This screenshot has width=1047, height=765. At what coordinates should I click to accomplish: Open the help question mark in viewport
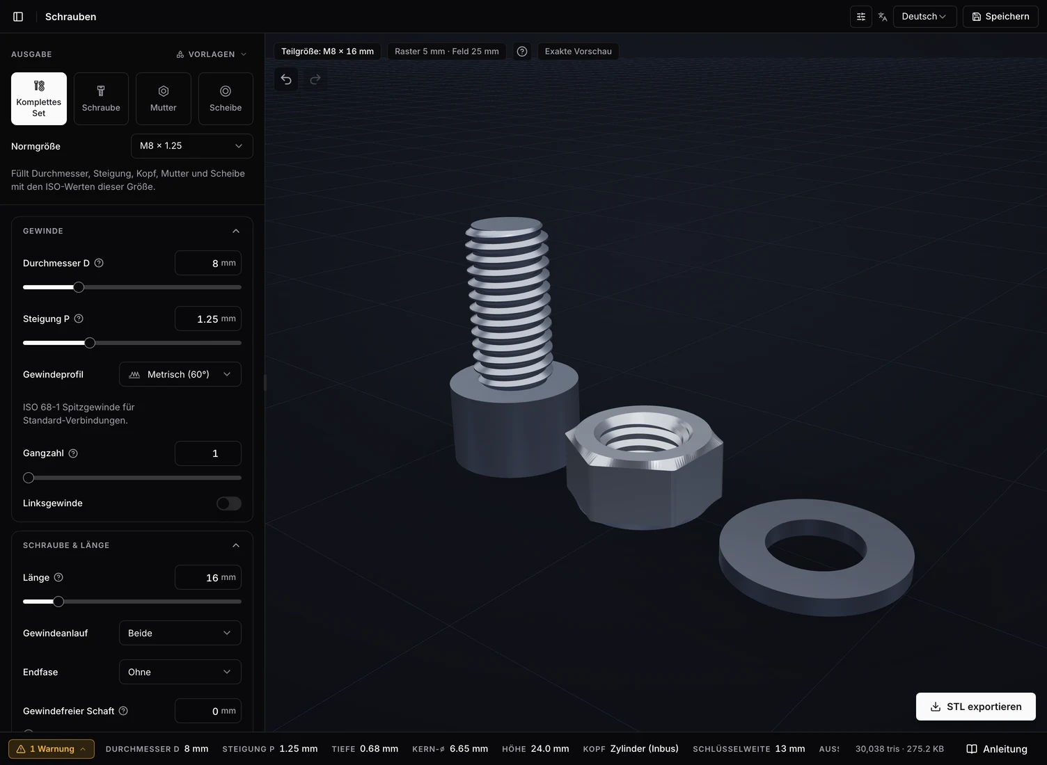522,51
